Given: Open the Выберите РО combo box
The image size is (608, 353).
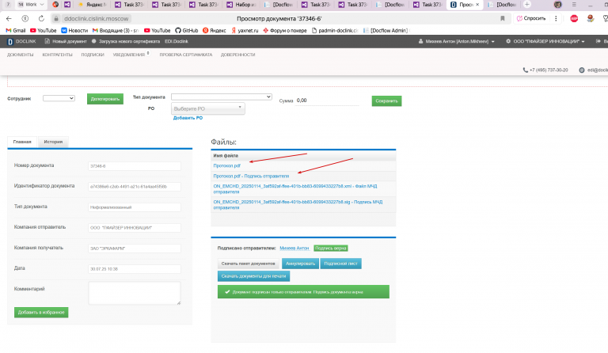Looking at the screenshot, I should click(208, 108).
